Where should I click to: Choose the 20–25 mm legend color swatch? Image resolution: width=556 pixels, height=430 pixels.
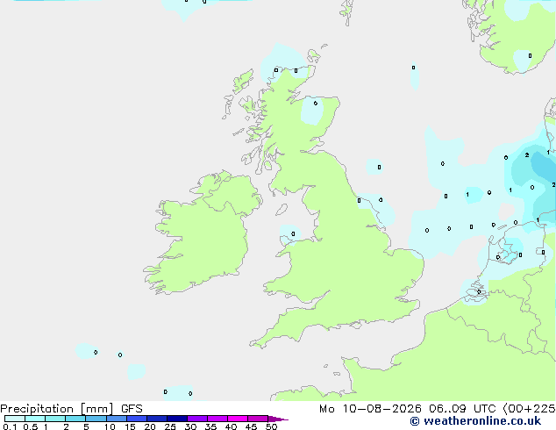pyautogui.click(x=157, y=419)
